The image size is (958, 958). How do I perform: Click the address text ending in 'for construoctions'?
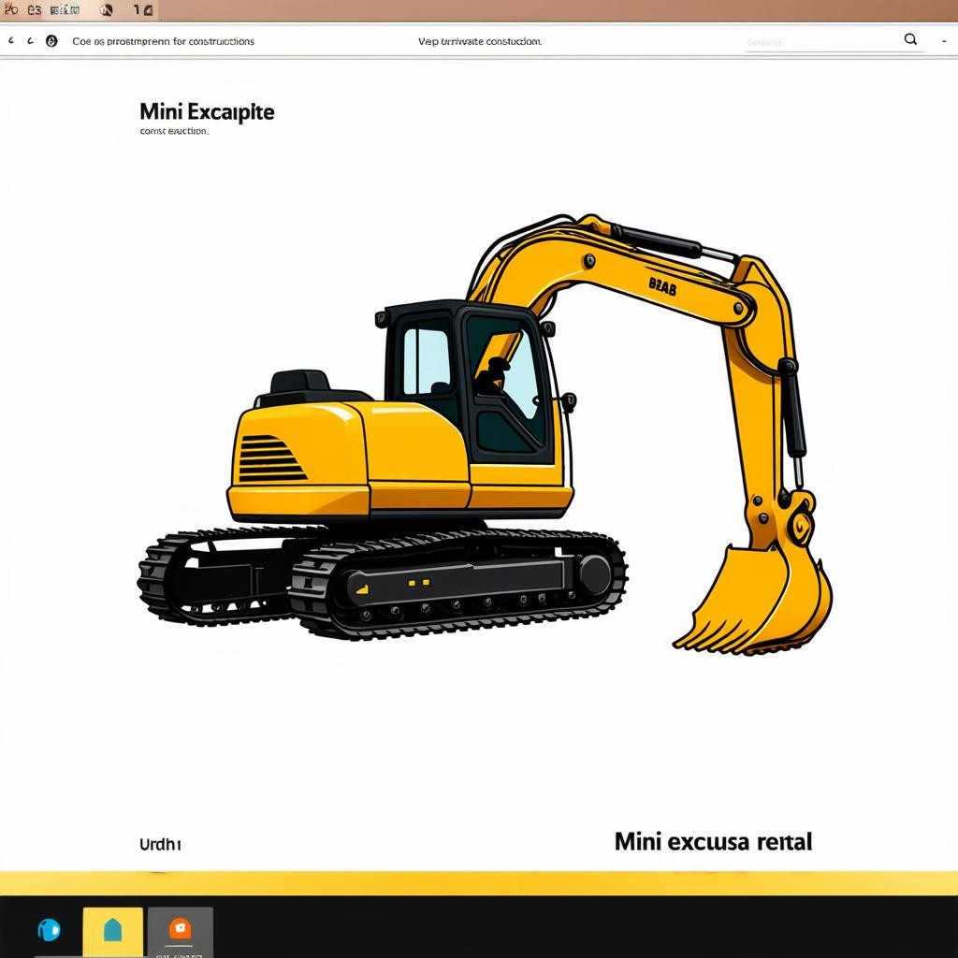pyautogui.click(x=164, y=41)
